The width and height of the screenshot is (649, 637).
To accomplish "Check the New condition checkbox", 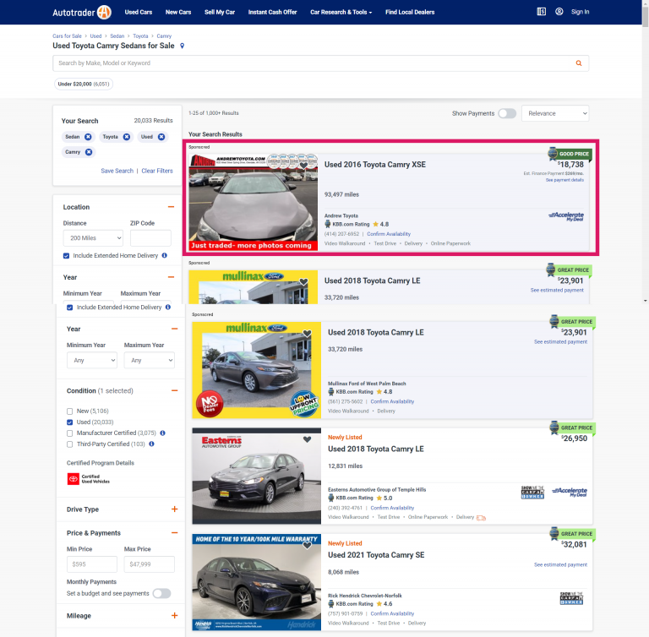I will tap(69, 411).
